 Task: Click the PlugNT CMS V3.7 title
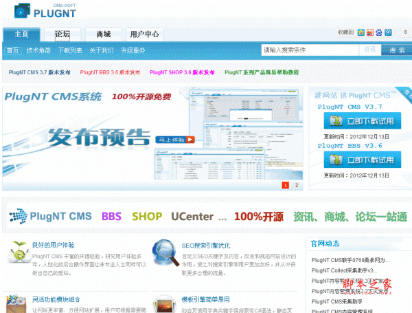click(x=350, y=107)
